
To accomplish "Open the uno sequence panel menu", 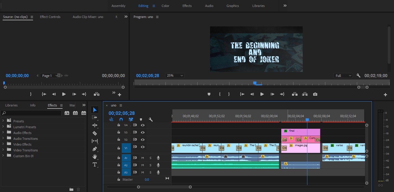I will pyautogui.click(x=121, y=105).
